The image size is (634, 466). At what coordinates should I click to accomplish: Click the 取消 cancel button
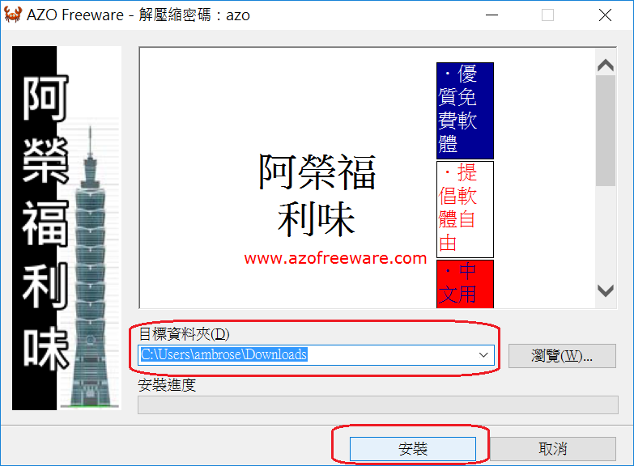tap(553, 449)
